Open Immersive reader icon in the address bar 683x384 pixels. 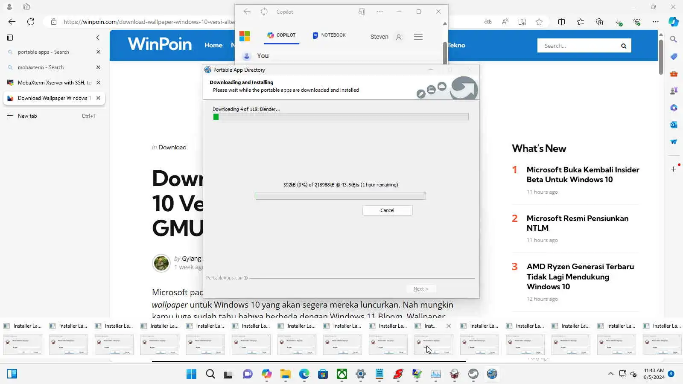522,22
